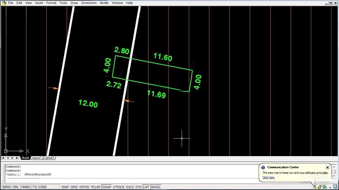Click the standards check status icon
This screenshot has height=190, width=339.
pyautogui.click(x=325, y=187)
